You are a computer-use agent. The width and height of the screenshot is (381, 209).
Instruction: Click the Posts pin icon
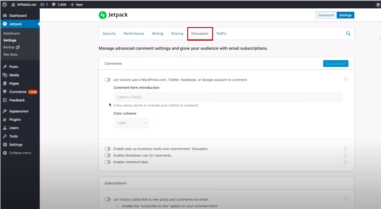[5, 66]
